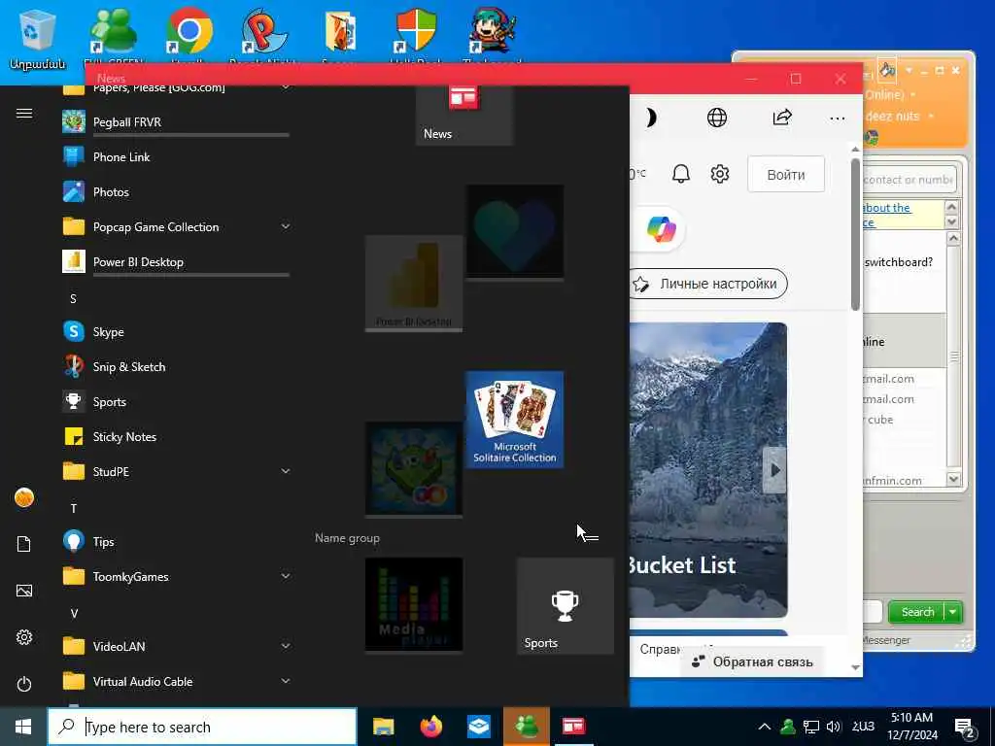The height and width of the screenshot is (746, 995).
Task: Launch Power BI Desktop from app list
Action: pos(176,261)
